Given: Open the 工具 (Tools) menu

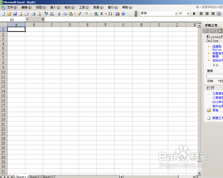Looking at the screenshot, I should [x=84, y=7].
